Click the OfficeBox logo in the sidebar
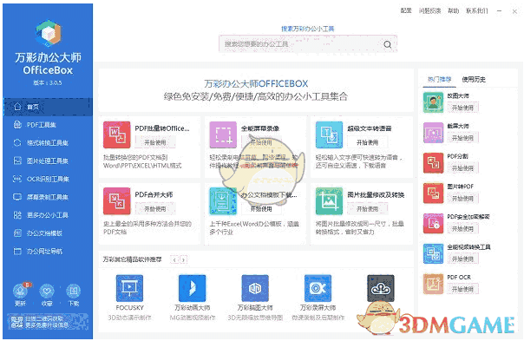The height and width of the screenshot is (341, 524). (48, 33)
